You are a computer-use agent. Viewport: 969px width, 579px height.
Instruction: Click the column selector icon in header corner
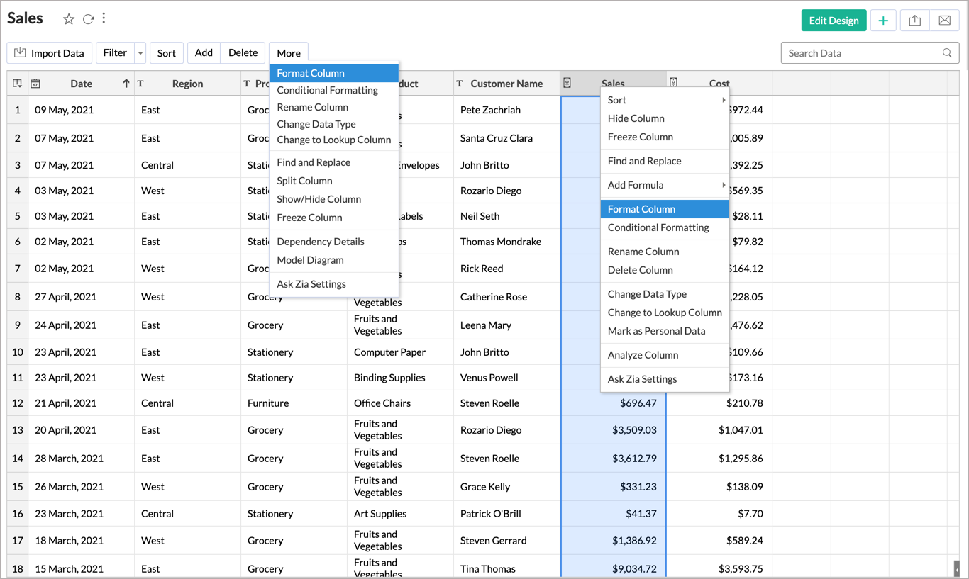click(18, 84)
